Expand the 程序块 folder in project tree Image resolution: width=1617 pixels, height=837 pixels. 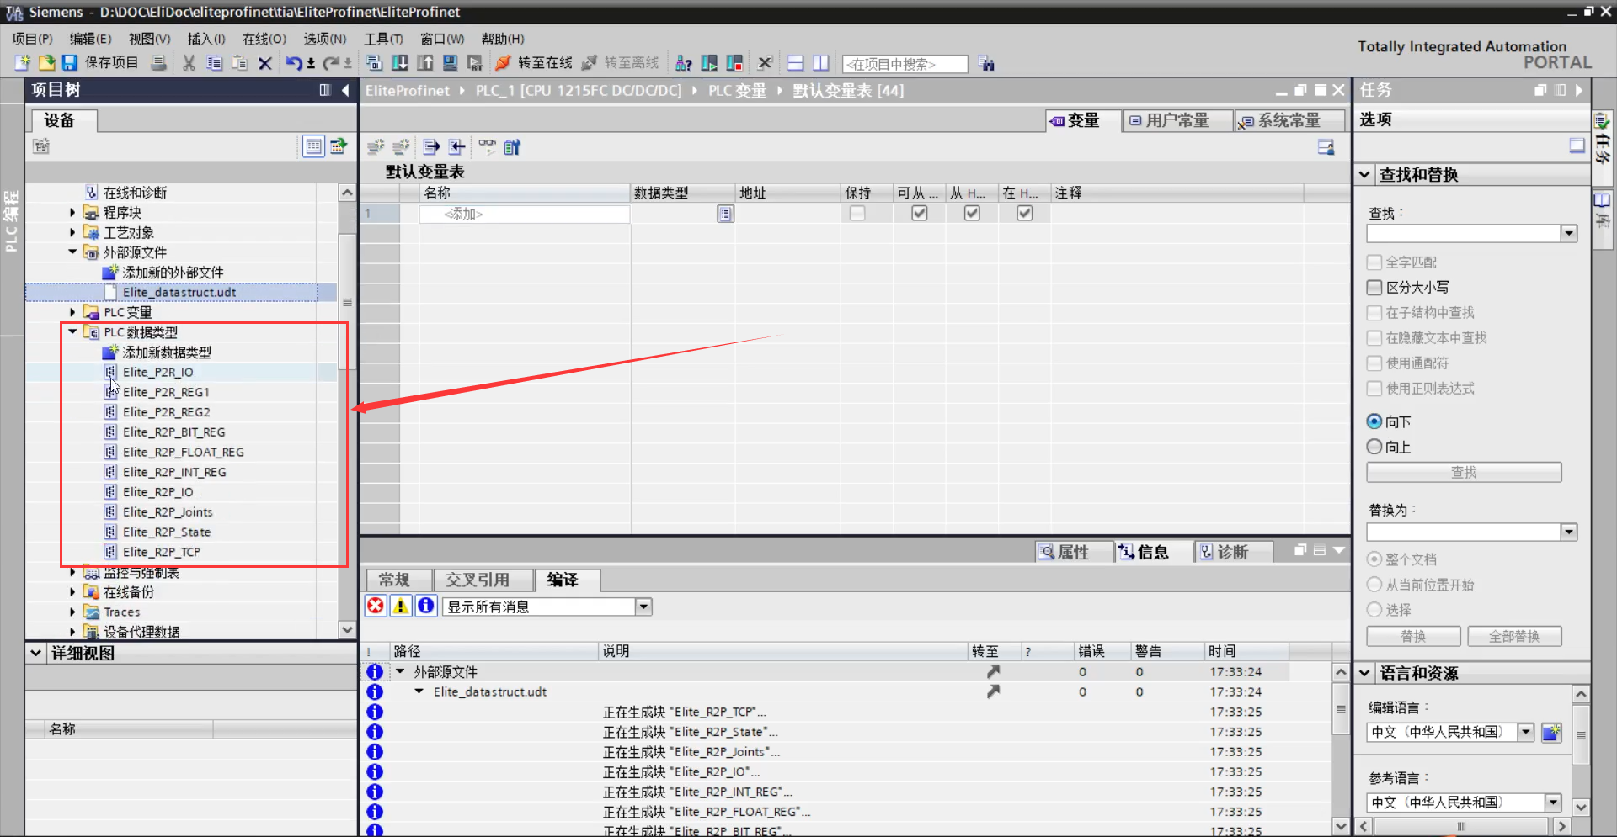[x=72, y=213]
